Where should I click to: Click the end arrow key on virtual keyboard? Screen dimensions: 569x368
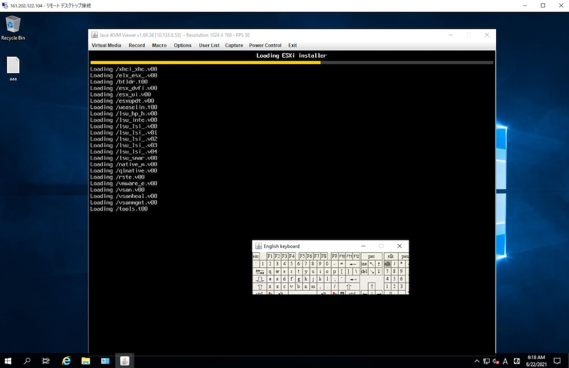click(372, 271)
